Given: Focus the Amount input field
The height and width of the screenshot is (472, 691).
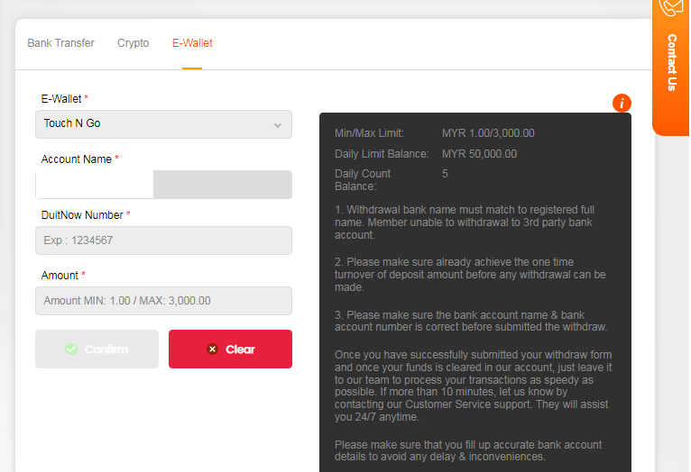Looking at the screenshot, I should pos(163,301).
